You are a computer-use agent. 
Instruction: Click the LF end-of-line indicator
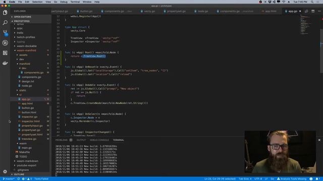[x=266, y=179]
